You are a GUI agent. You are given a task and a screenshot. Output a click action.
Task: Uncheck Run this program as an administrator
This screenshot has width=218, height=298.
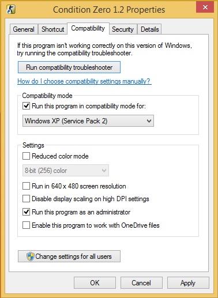tap(26, 212)
